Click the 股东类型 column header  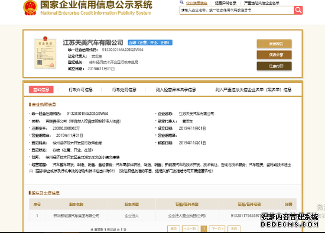(132, 205)
